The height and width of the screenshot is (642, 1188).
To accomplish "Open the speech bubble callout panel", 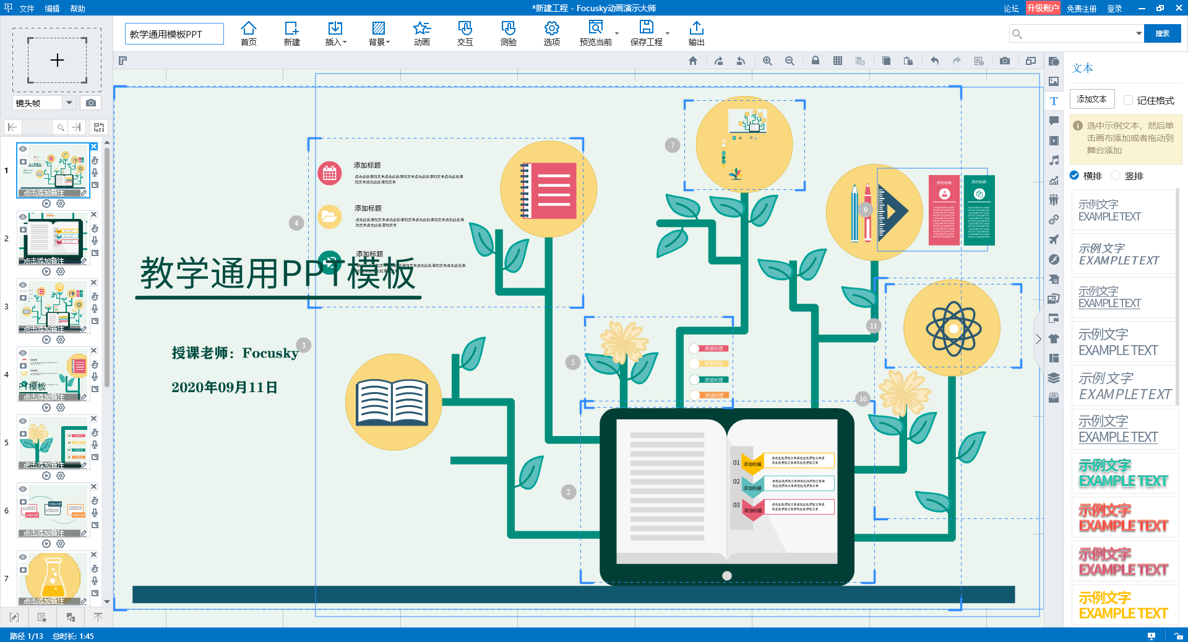I will [x=1054, y=121].
